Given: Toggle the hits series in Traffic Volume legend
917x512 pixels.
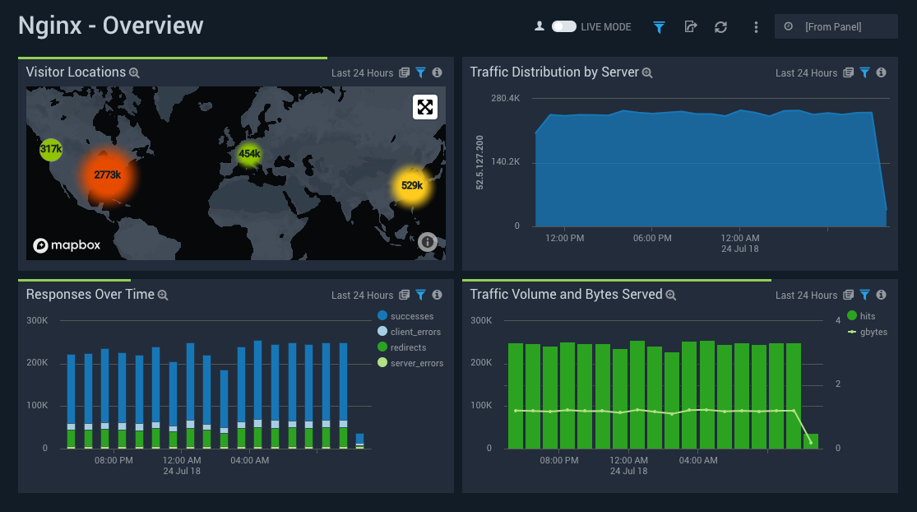Looking at the screenshot, I should click(865, 315).
